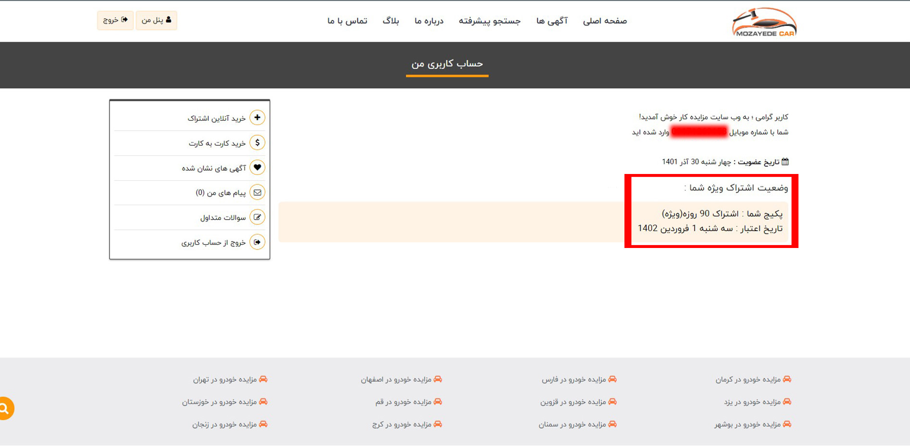Open the orange floating search icon
Screen dimensions: 910x446
[x=5, y=408]
